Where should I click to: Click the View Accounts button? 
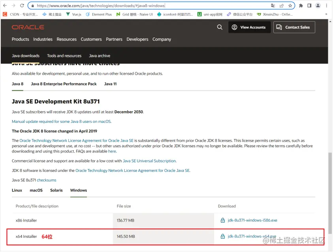pos(249,27)
